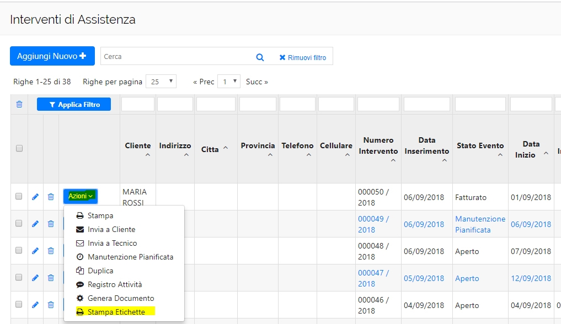Select the checkbox for row 000049 / 2018
Image resolution: width=561 pixels, height=324 pixels.
pos(19,223)
